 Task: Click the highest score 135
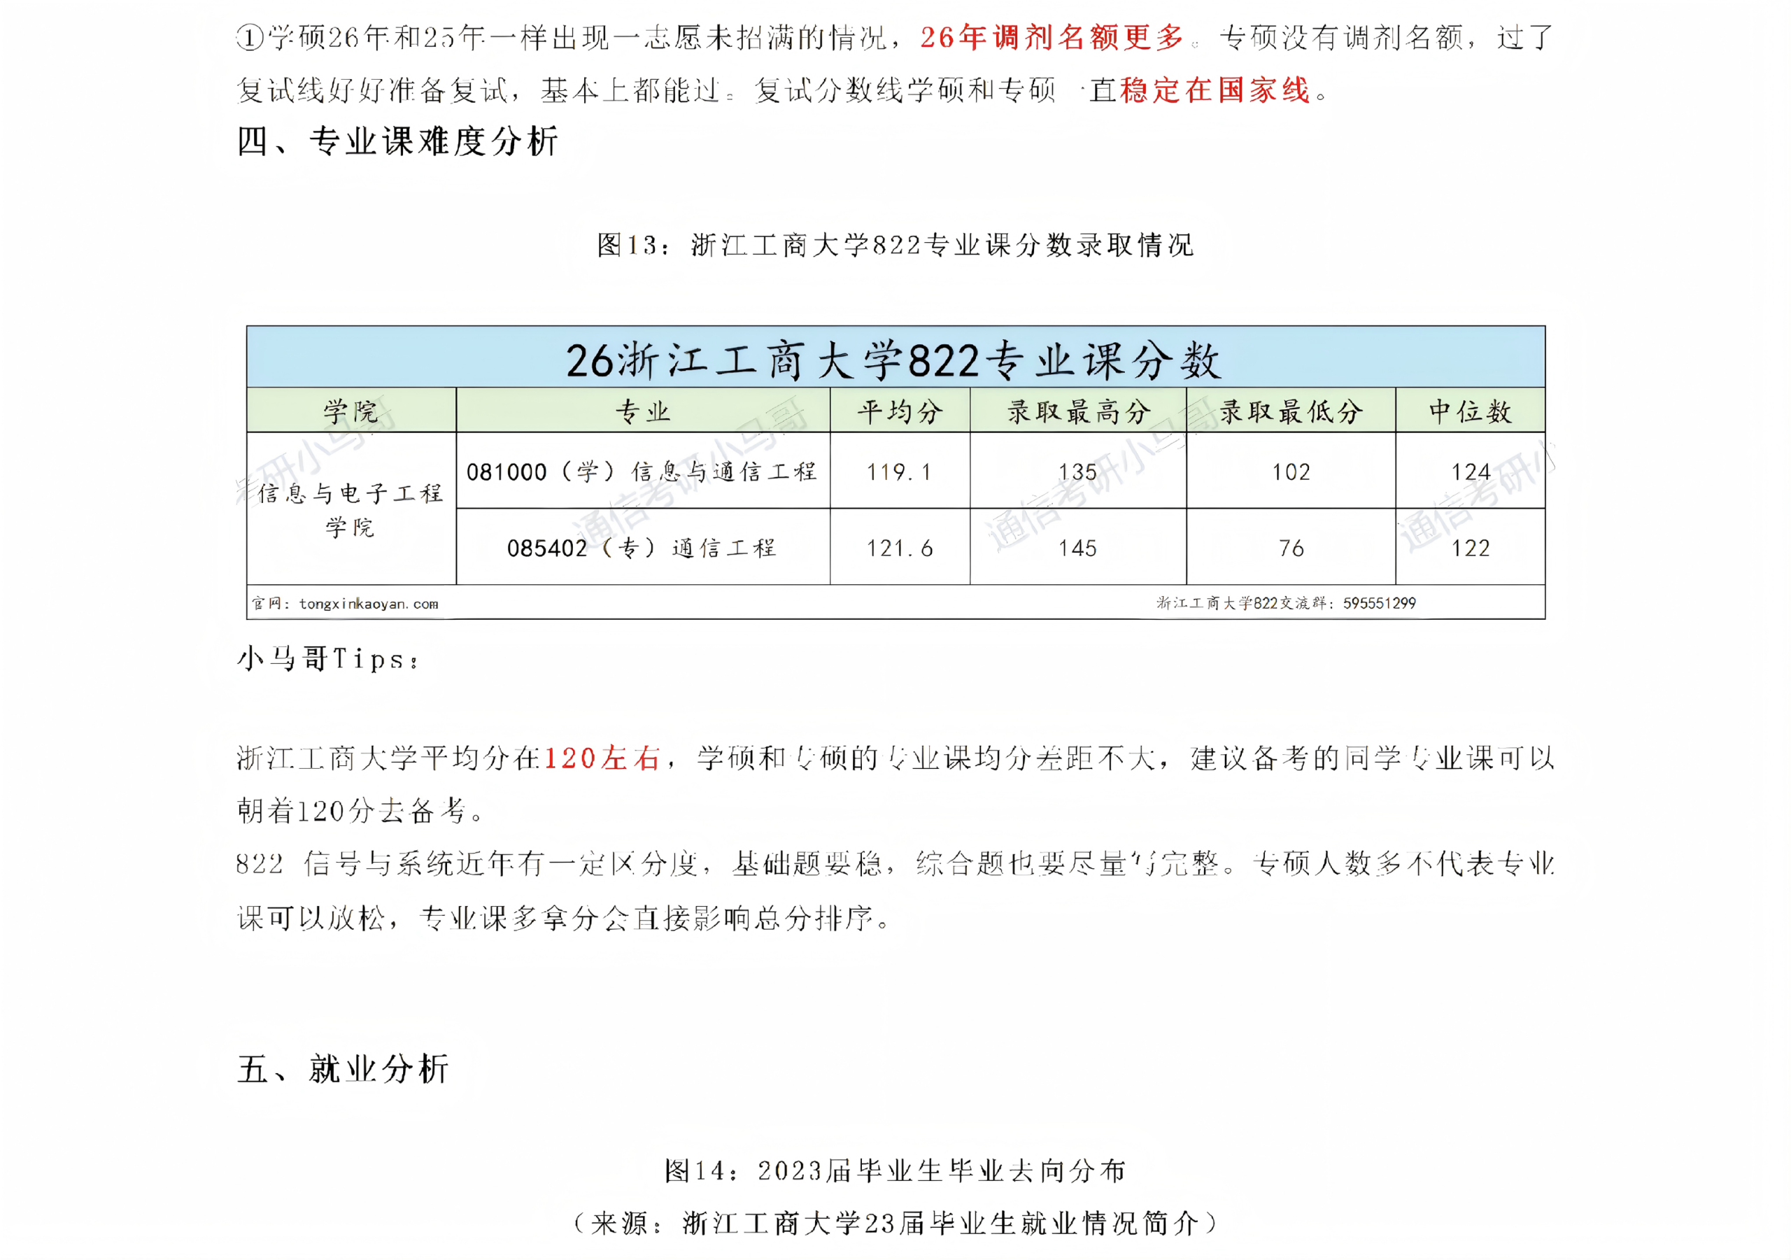tap(1078, 472)
